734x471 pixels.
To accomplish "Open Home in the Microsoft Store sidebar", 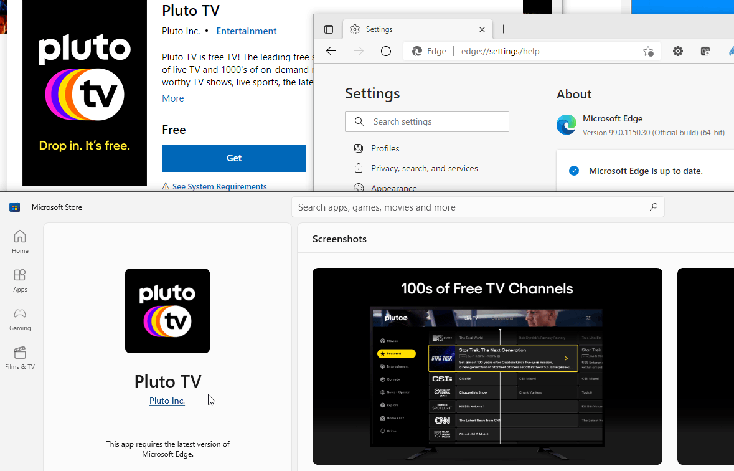I will (20, 242).
